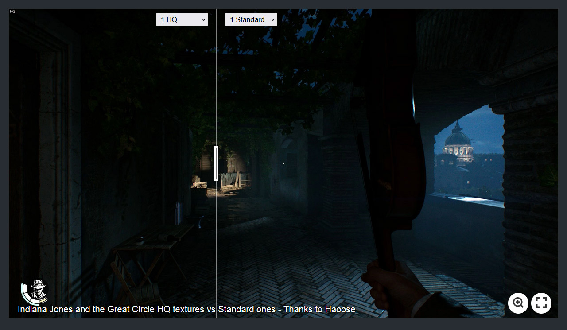Viewport: 567px width, 330px height.
Task: Click the Indiana Jones logo badge
Action: (34, 291)
